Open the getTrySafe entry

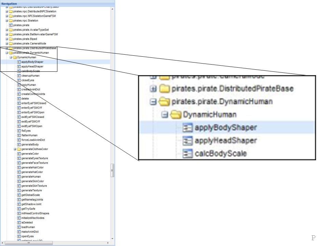28,209
